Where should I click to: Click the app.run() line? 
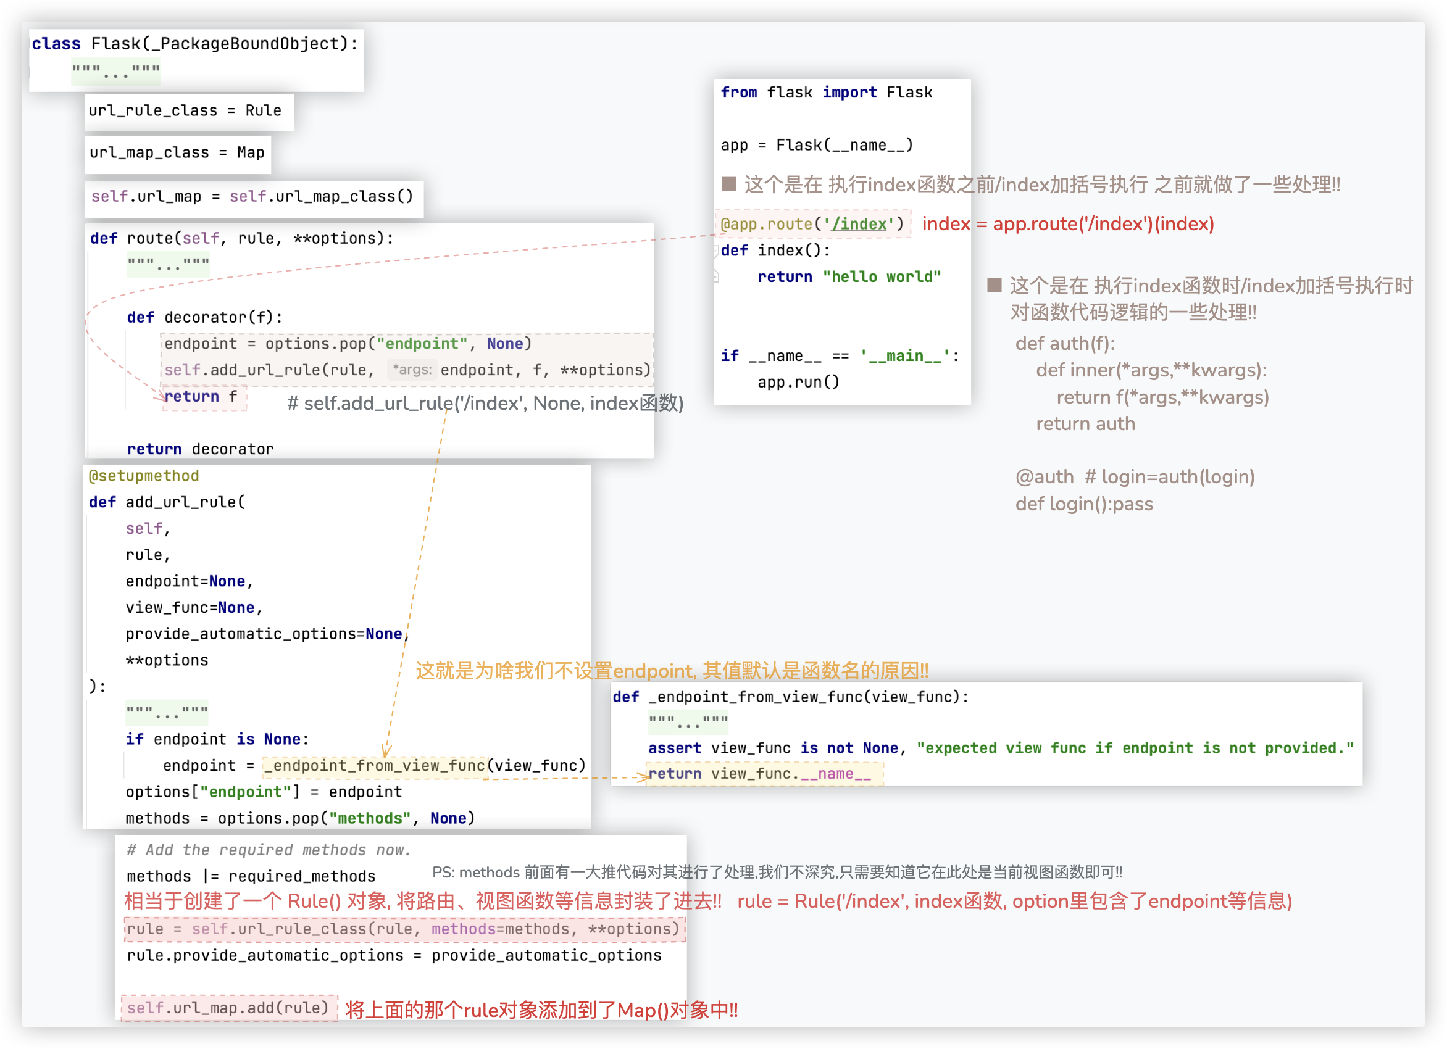click(x=798, y=382)
